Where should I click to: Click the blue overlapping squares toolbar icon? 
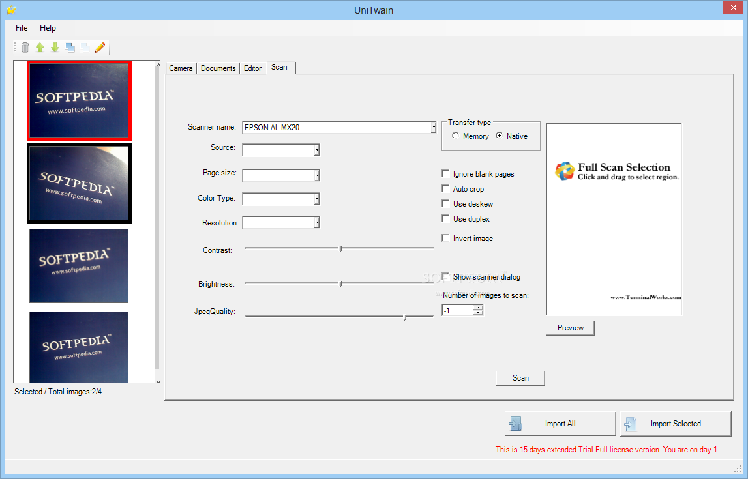click(x=70, y=47)
